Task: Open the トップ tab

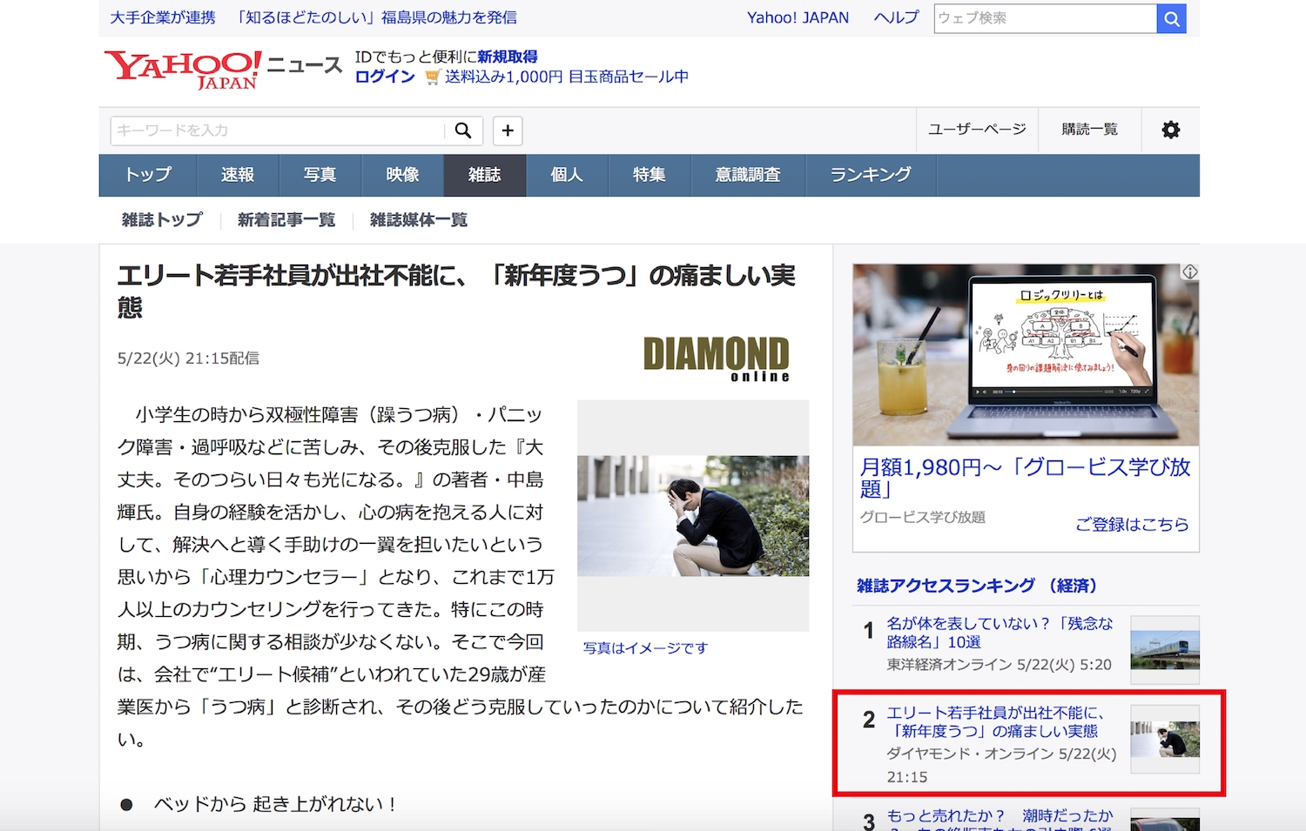Action: (x=148, y=175)
